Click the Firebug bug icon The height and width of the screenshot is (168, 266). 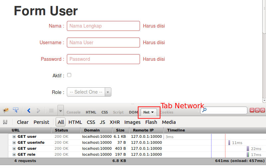click(x=6, y=110)
